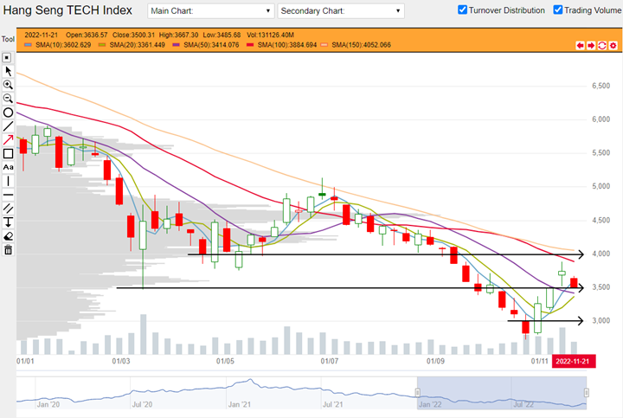
Task: Click the SMA(20) olive legend swatch
Action: pos(102,45)
